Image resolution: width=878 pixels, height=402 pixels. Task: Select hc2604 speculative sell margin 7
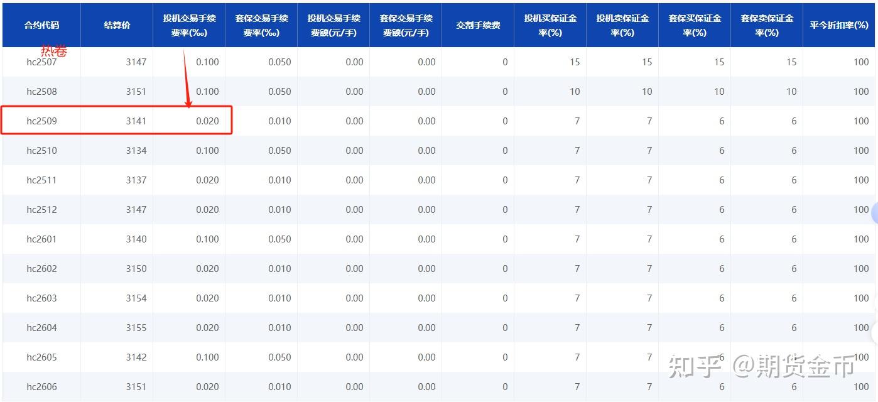tap(649, 328)
